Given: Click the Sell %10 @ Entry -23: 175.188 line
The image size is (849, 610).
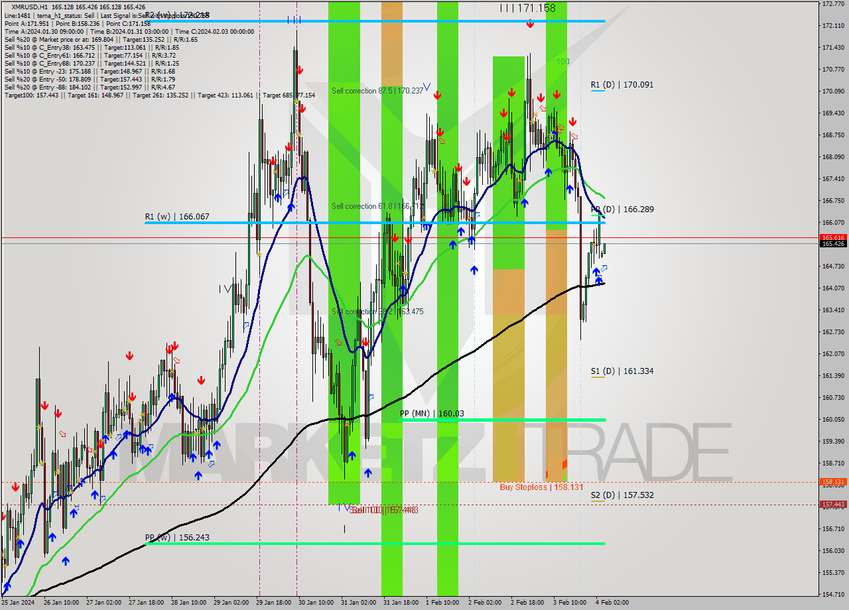Looking at the screenshot, I should tap(90, 71).
